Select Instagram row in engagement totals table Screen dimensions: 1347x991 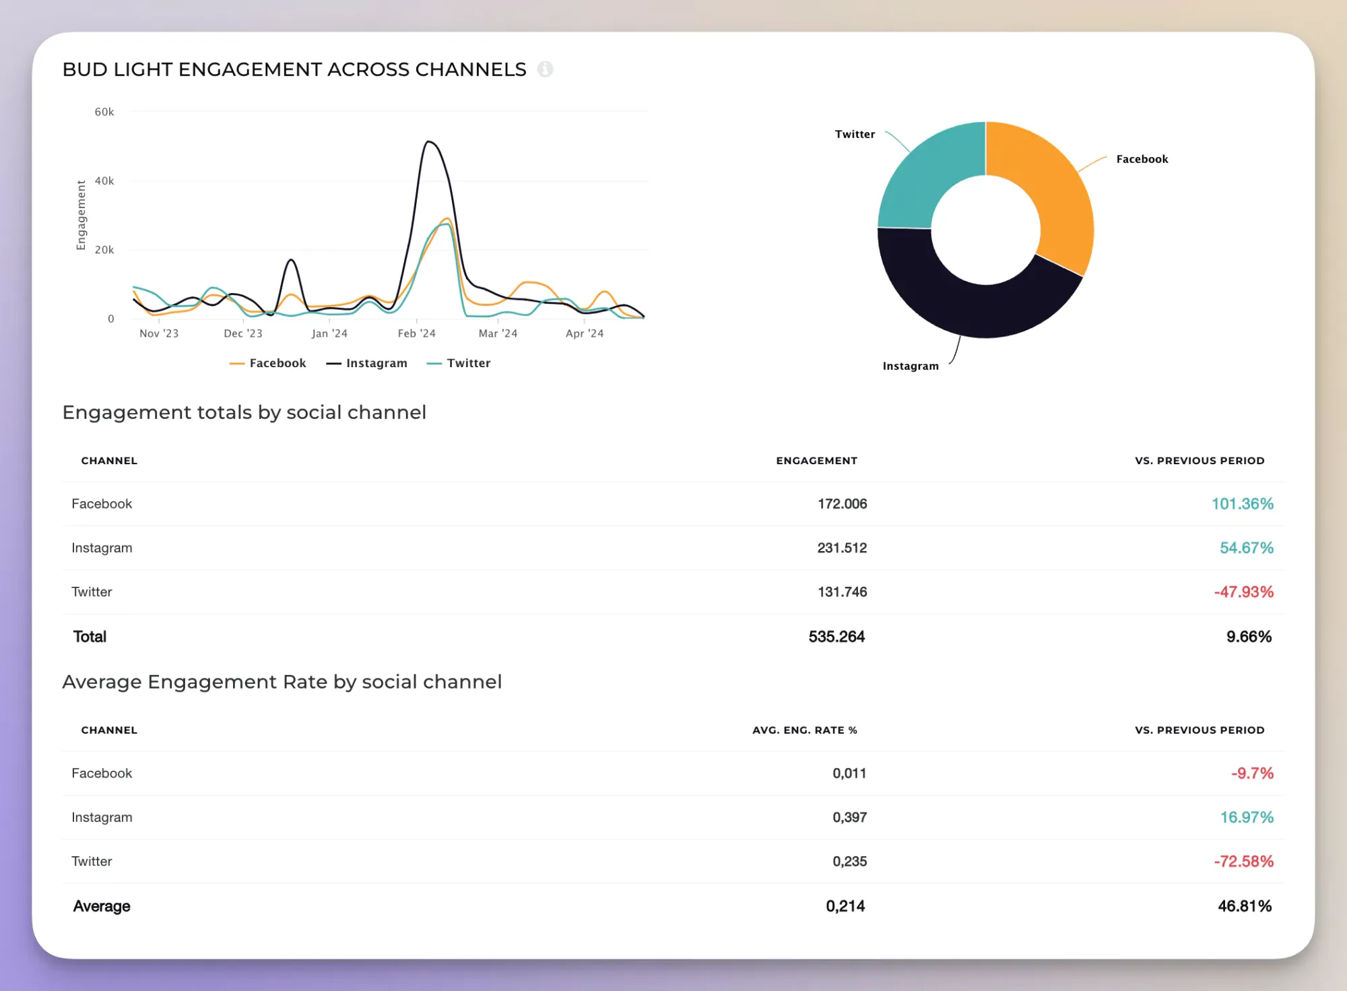(x=673, y=548)
